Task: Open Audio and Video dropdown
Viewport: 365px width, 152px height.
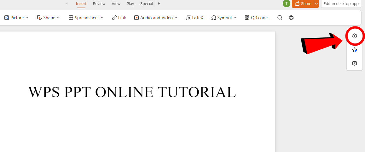Action: point(156,18)
